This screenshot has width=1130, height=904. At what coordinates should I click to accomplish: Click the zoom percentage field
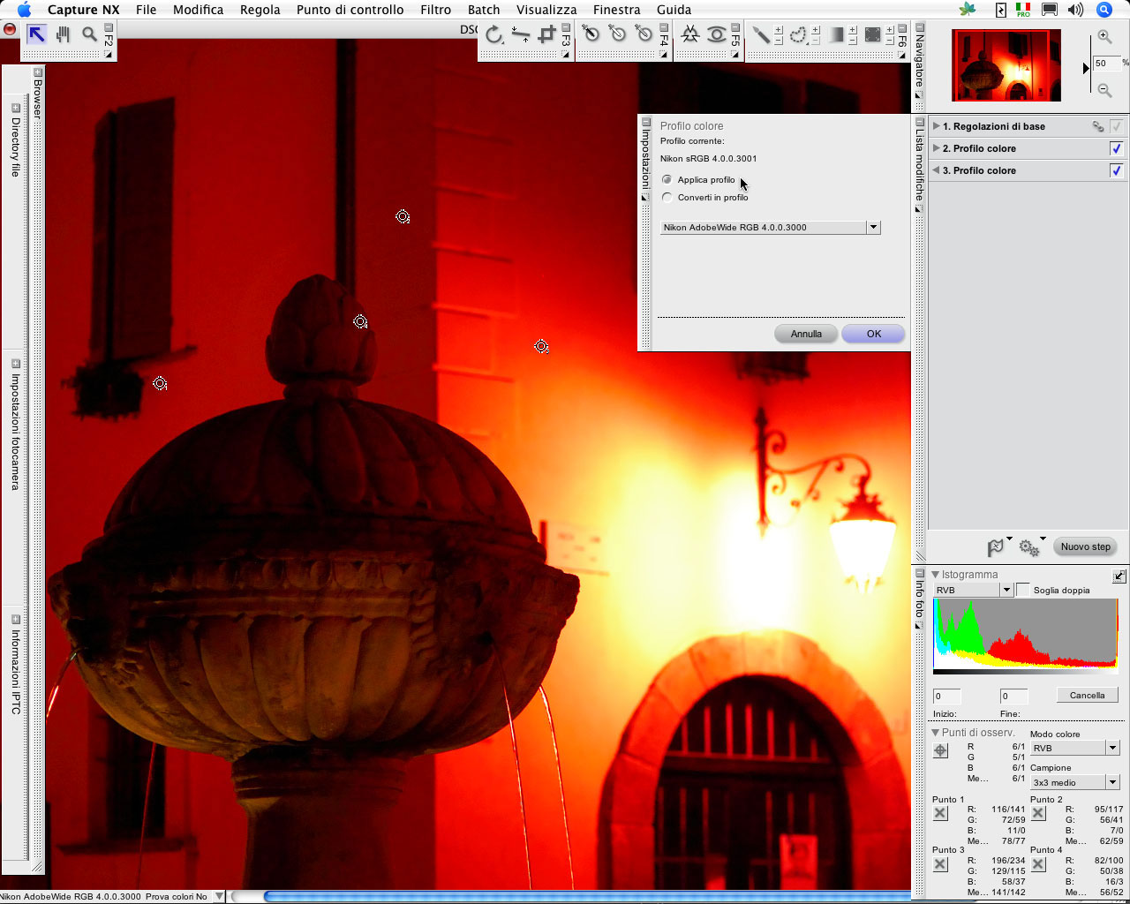coord(1105,64)
